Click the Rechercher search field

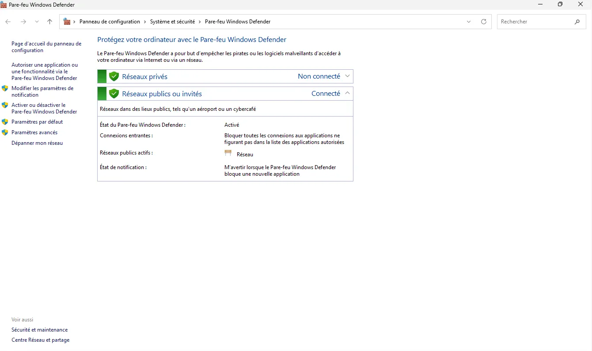(x=535, y=22)
